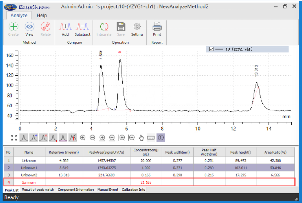
Task: Open the Setting gear icon
Action: (137, 27)
